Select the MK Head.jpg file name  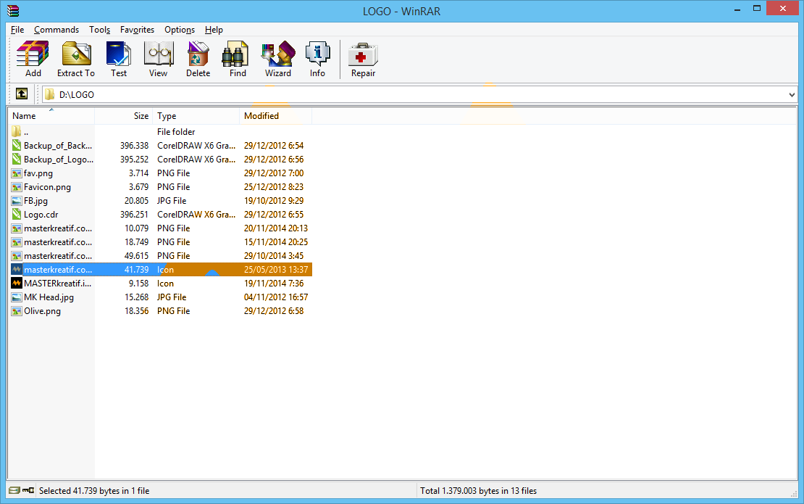click(x=49, y=297)
